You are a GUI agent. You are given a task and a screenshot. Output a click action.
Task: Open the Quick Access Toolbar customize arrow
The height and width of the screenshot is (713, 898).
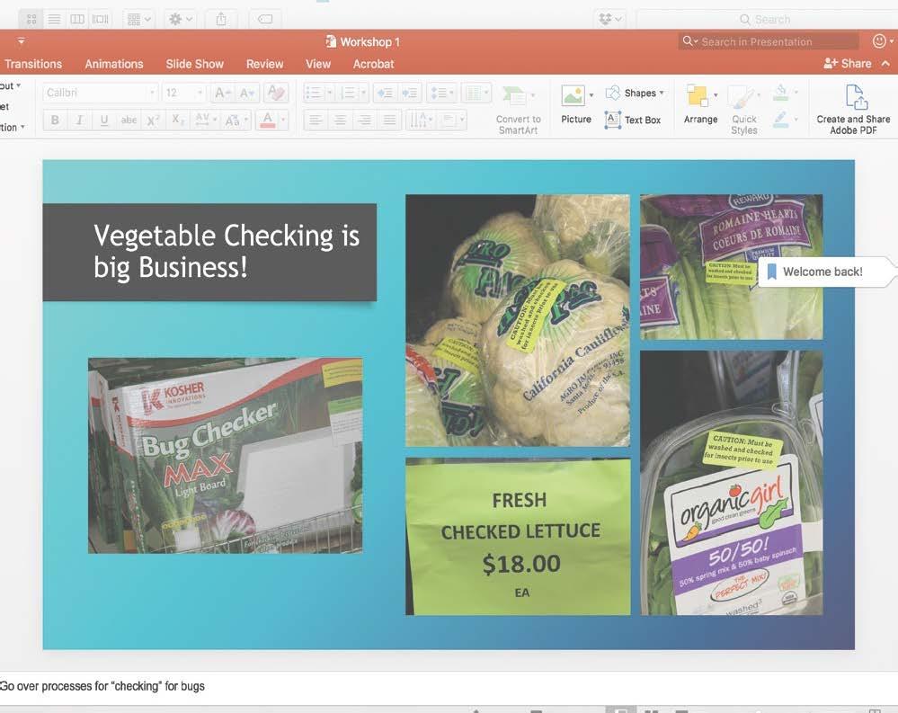(22, 41)
